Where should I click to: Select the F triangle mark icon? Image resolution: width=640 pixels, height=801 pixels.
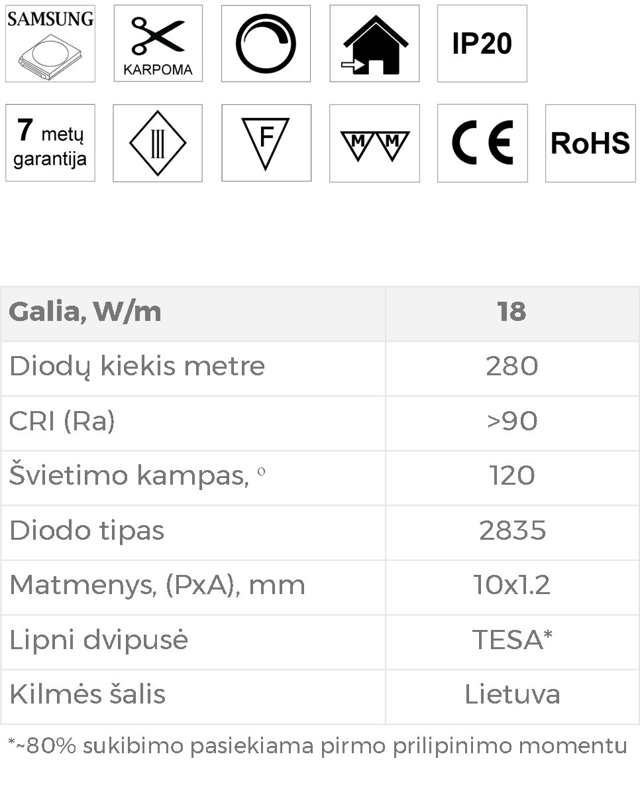click(266, 143)
